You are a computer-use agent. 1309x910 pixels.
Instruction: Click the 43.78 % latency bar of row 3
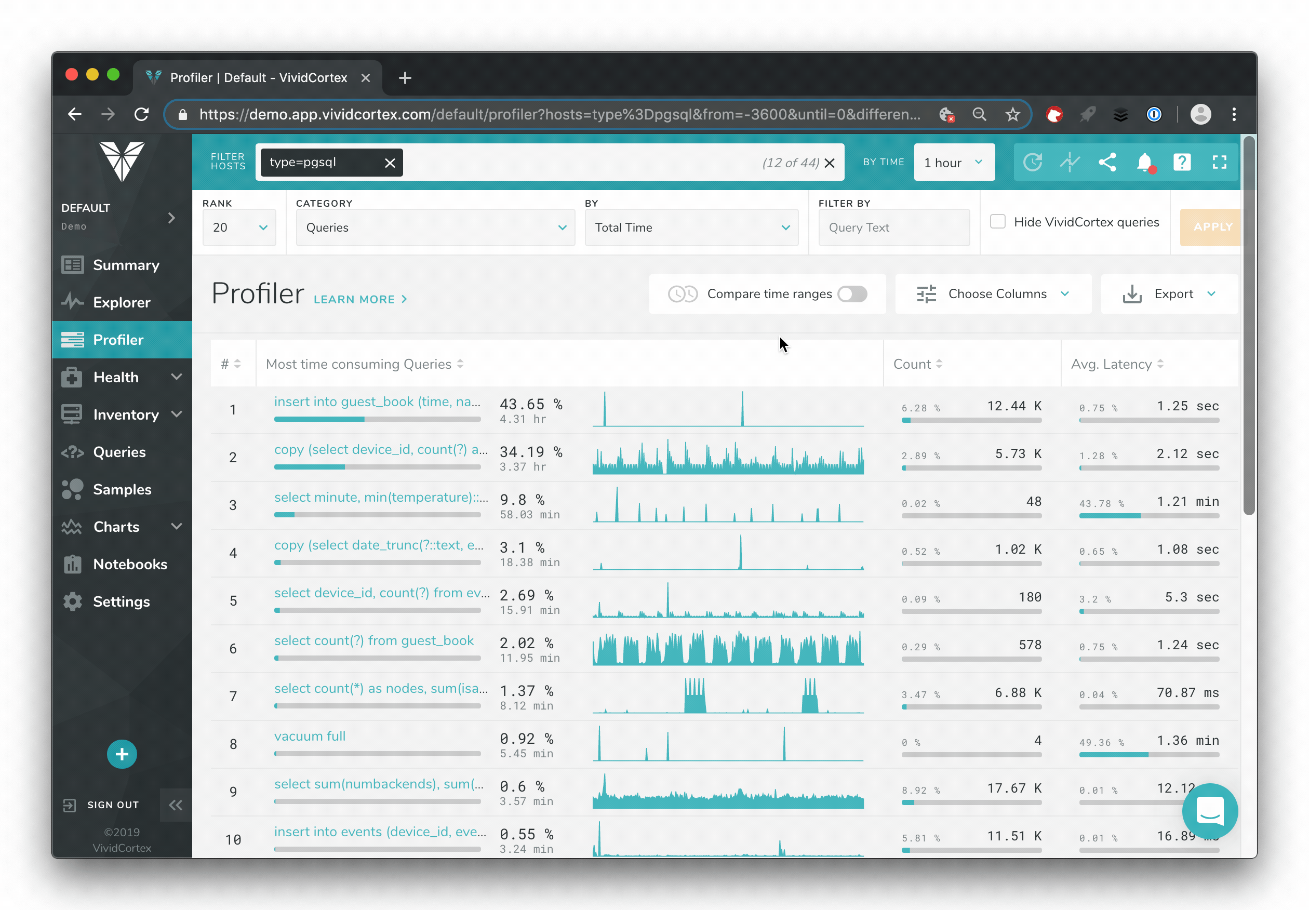(x=1149, y=515)
